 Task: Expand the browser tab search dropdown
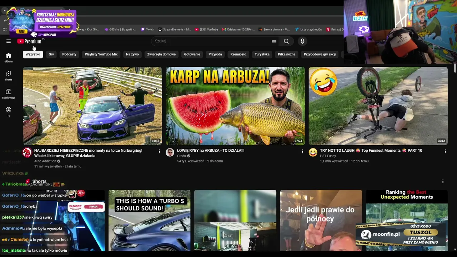5,11
